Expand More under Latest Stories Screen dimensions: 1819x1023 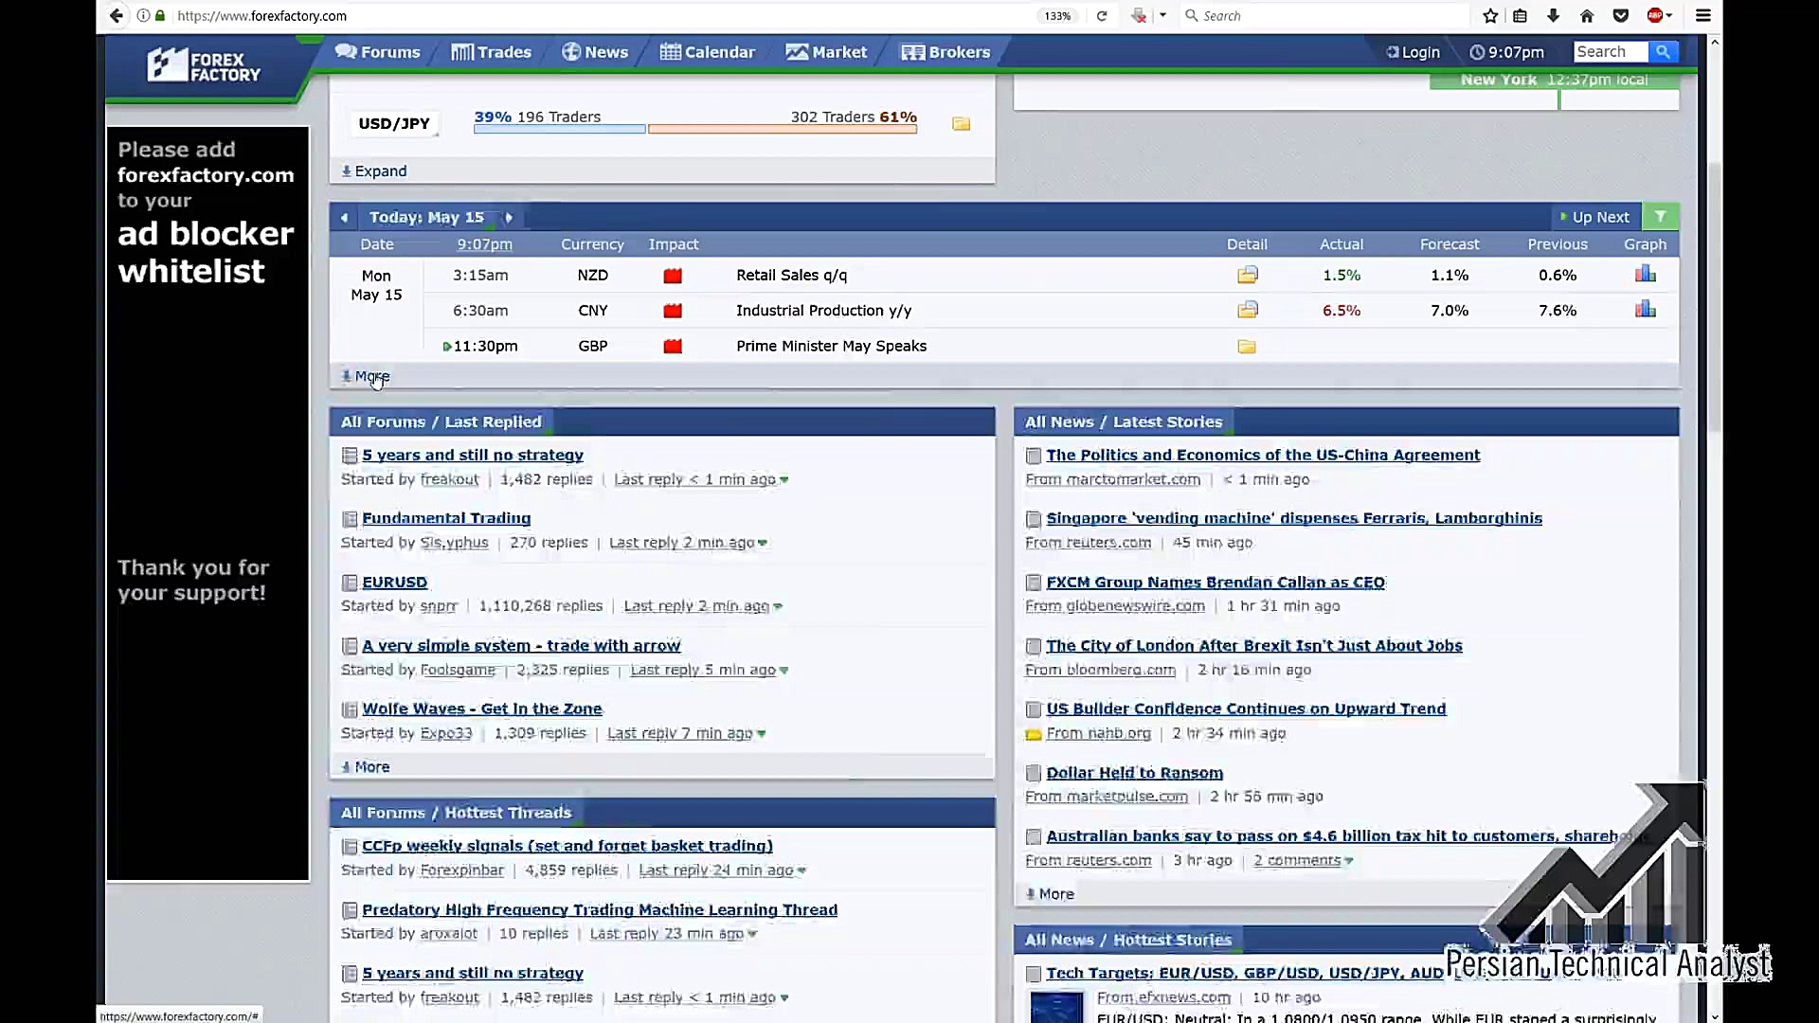tap(1051, 894)
